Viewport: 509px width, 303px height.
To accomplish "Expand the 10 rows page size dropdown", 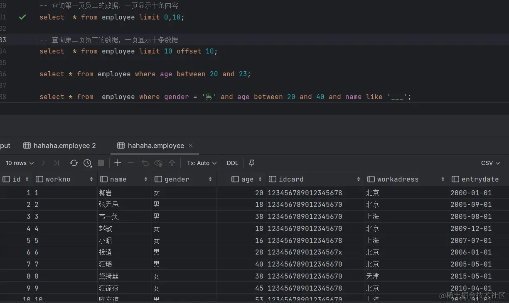I will [x=20, y=163].
